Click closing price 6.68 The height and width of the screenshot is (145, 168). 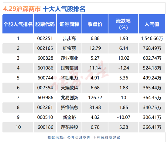(95, 88)
